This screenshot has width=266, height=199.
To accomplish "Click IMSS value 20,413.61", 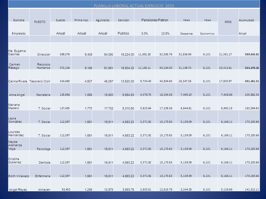I will point(226,68).
